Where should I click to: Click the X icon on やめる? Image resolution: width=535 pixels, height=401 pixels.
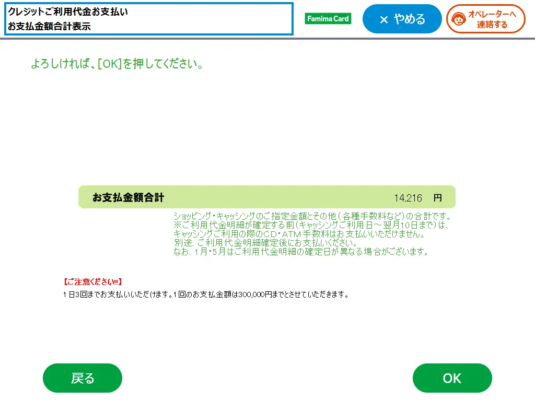coord(384,20)
